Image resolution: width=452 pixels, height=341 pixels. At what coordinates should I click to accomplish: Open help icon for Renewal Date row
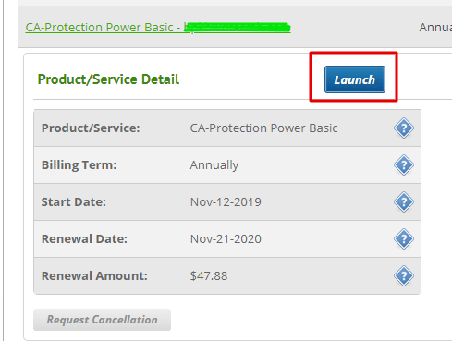404,238
